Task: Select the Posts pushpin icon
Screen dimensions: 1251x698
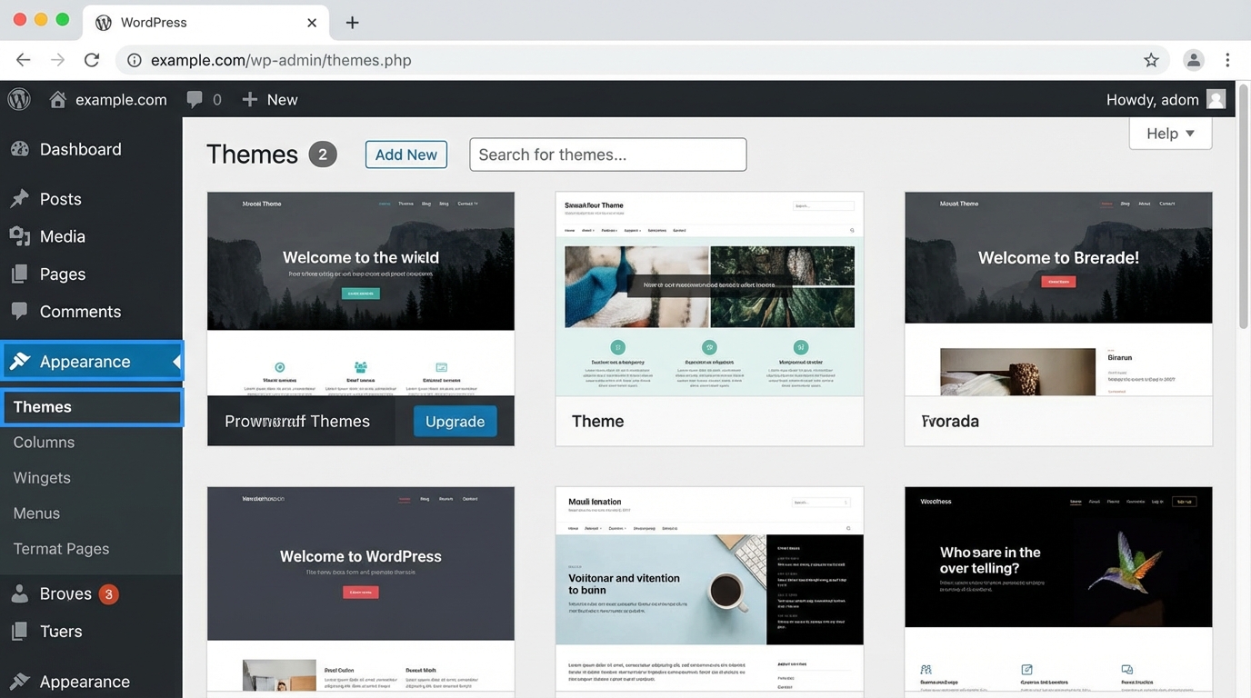Action: click(x=19, y=198)
